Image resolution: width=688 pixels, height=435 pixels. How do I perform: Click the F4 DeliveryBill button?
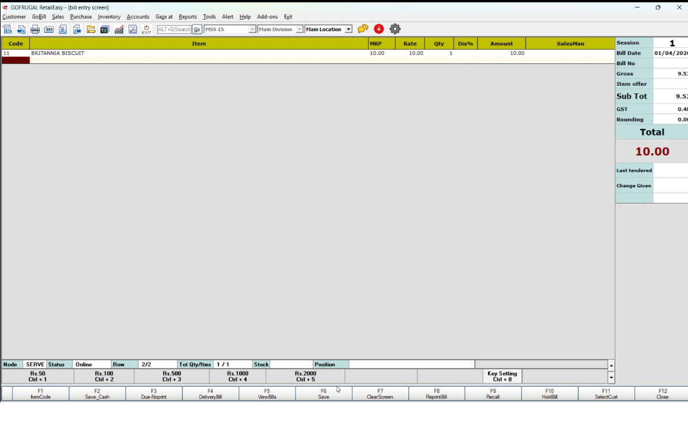click(x=210, y=394)
